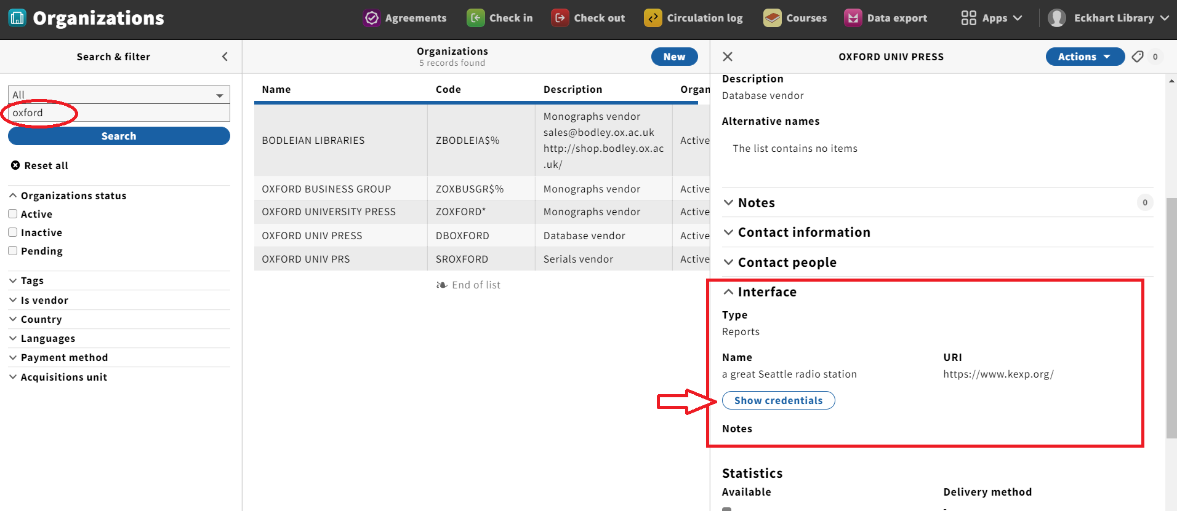Screen dimensions: 1177x511
Task: Expand the Notes accordion
Action: 749,203
